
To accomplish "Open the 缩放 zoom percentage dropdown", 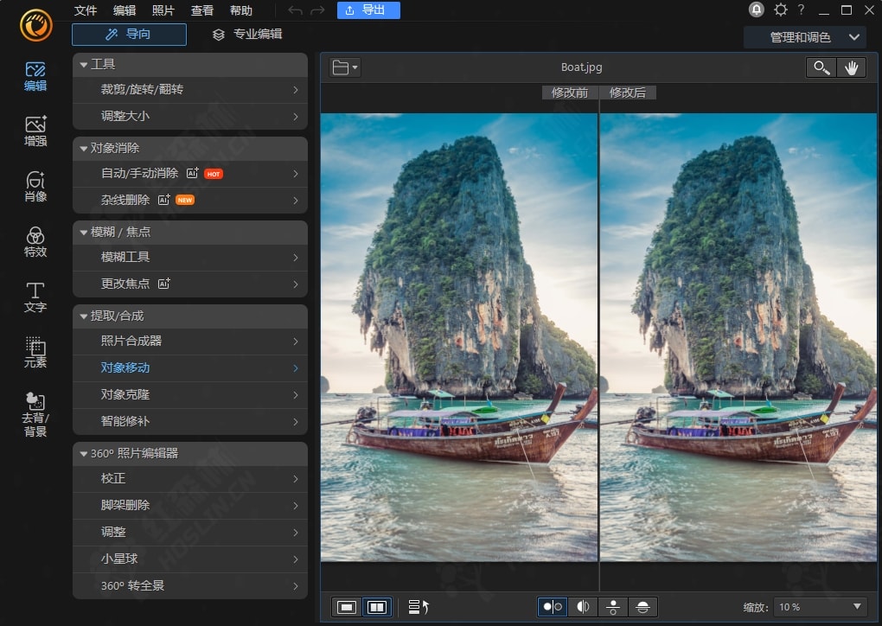I will pos(820,607).
